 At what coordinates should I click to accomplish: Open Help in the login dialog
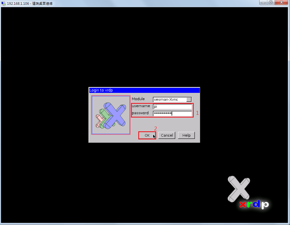[x=186, y=135]
